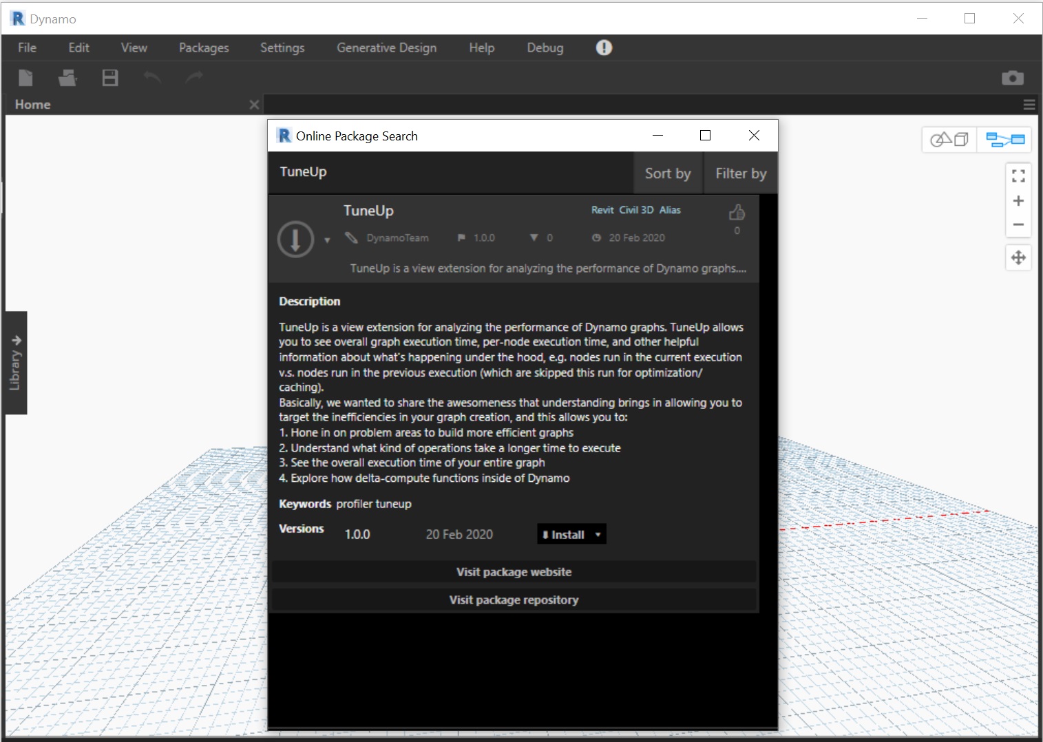1043x742 pixels.
Task: Click the 20 Feb 2020 date in Versions row
Action: [459, 535]
